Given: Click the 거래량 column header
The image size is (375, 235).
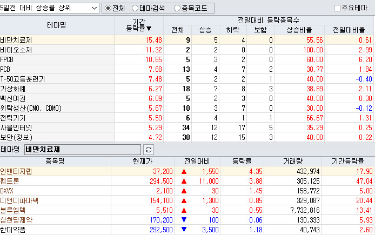Looking at the screenshot, I should [293, 161].
